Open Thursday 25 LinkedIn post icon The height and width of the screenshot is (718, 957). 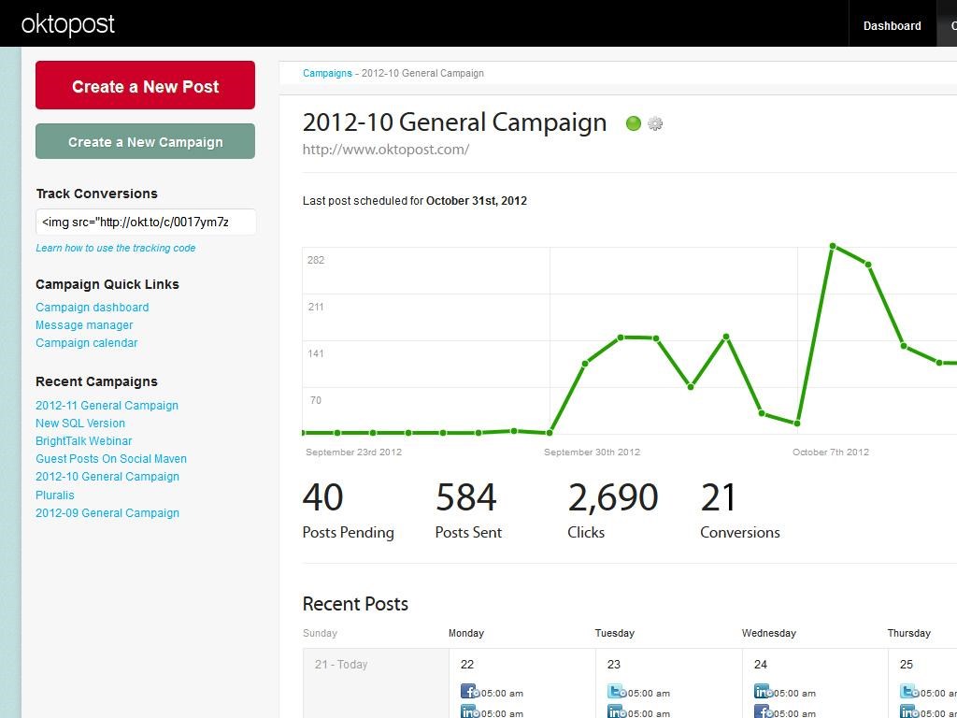coord(908,711)
